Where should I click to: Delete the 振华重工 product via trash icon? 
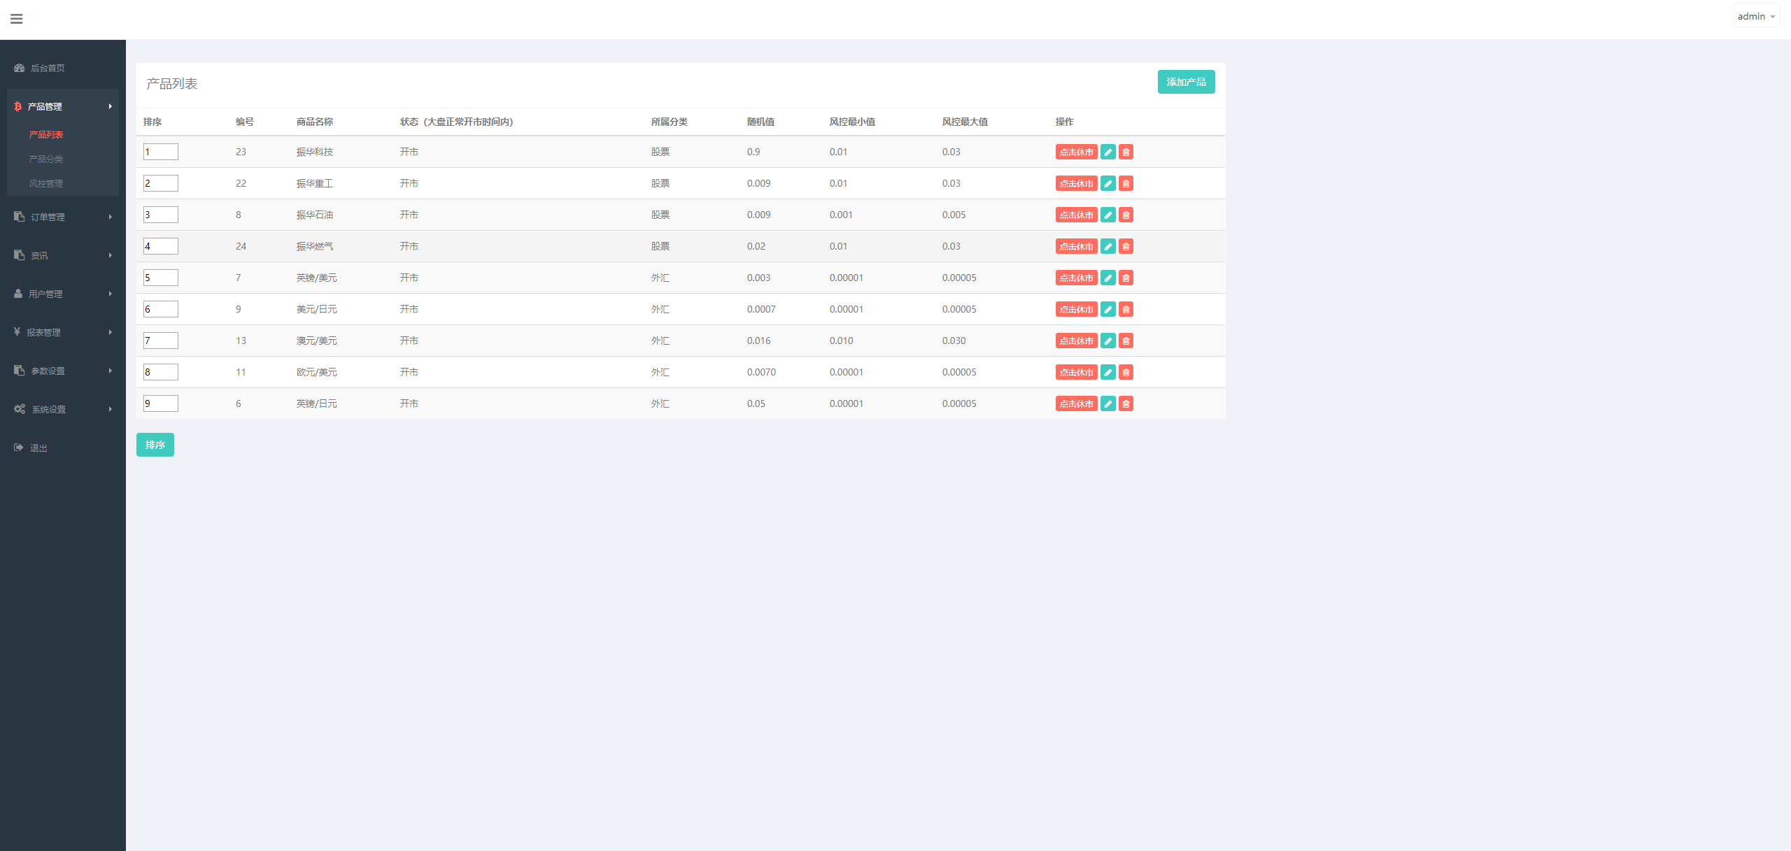[x=1126, y=183]
